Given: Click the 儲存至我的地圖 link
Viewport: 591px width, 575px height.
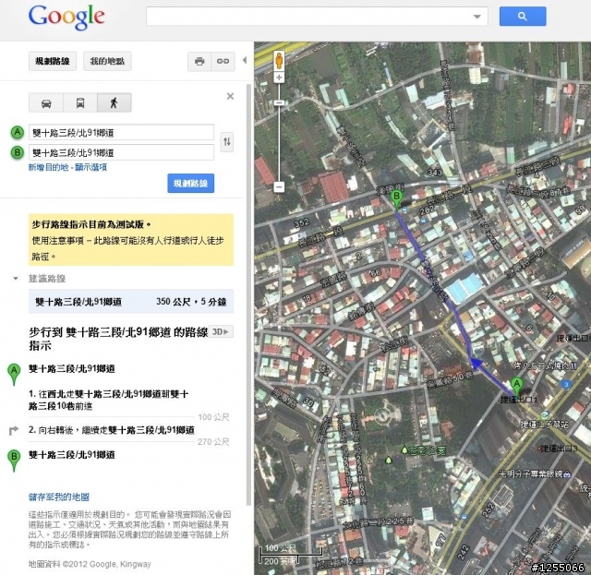Looking at the screenshot, I should pyautogui.click(x=59, y=497).
